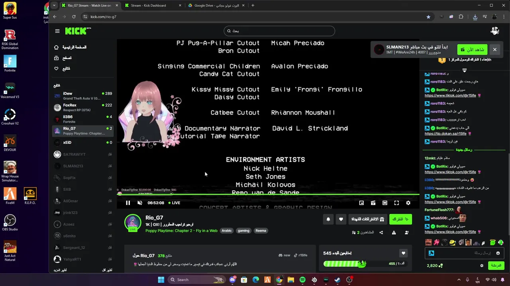
Task: Share the stream via share icon
Action: pos(381,232)
